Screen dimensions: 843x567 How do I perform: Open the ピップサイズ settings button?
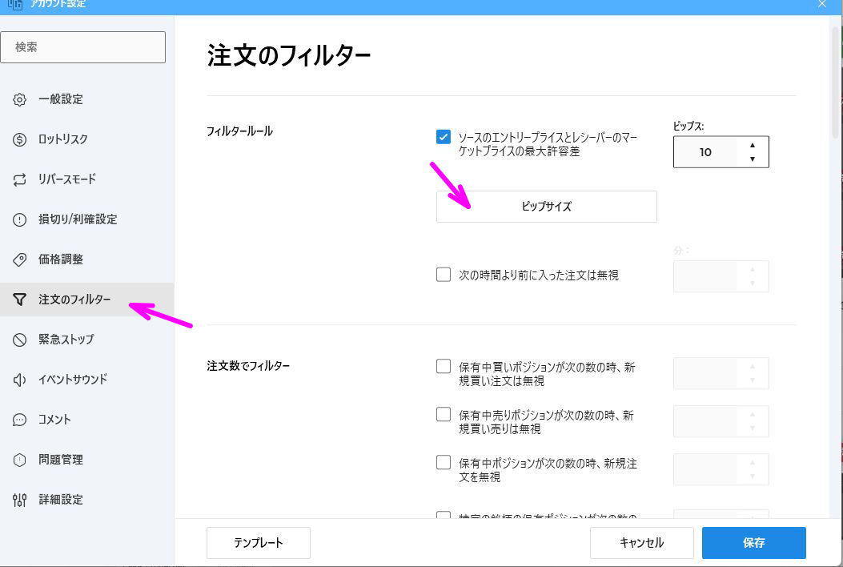tap(545, 206)
